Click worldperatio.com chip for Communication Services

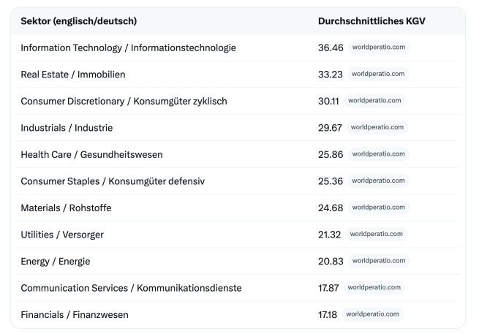point(374,287)
